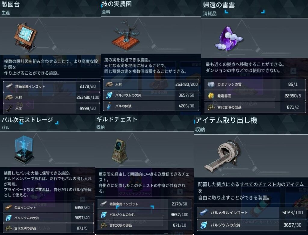
Task: Click the パル次元ストレージ title
Action: point(27,119)
